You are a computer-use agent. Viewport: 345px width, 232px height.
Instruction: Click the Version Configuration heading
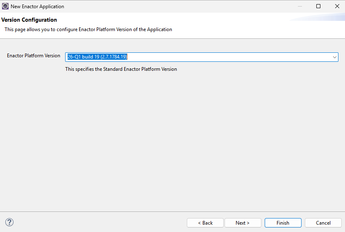click(29, 20)
